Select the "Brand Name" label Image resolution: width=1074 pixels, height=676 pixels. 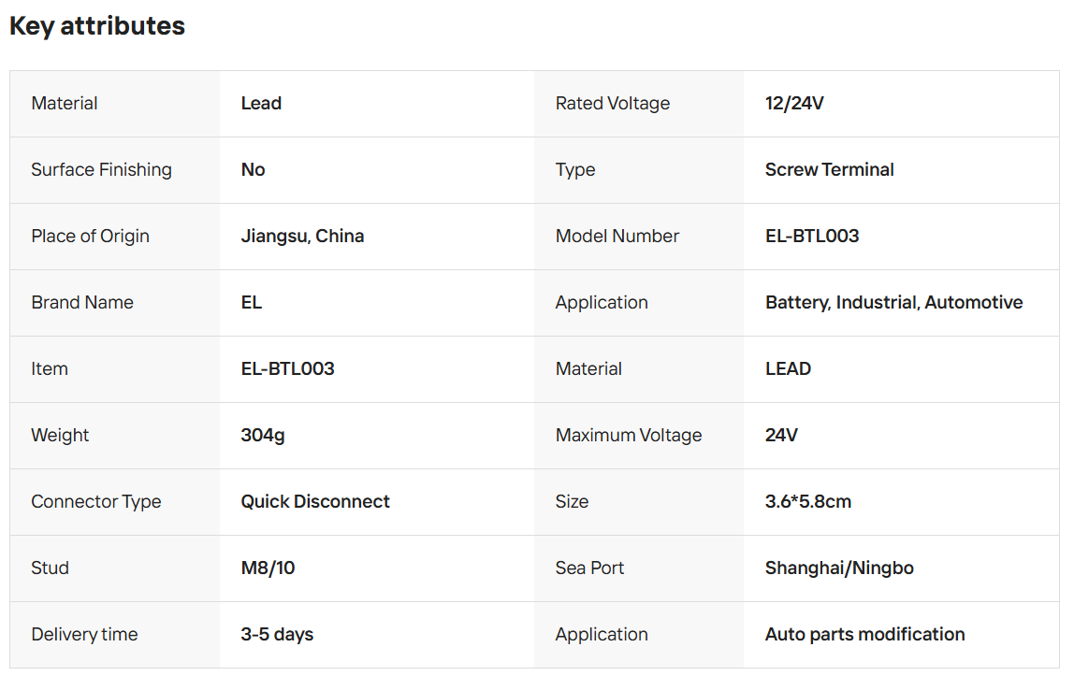tap(82, 303)
